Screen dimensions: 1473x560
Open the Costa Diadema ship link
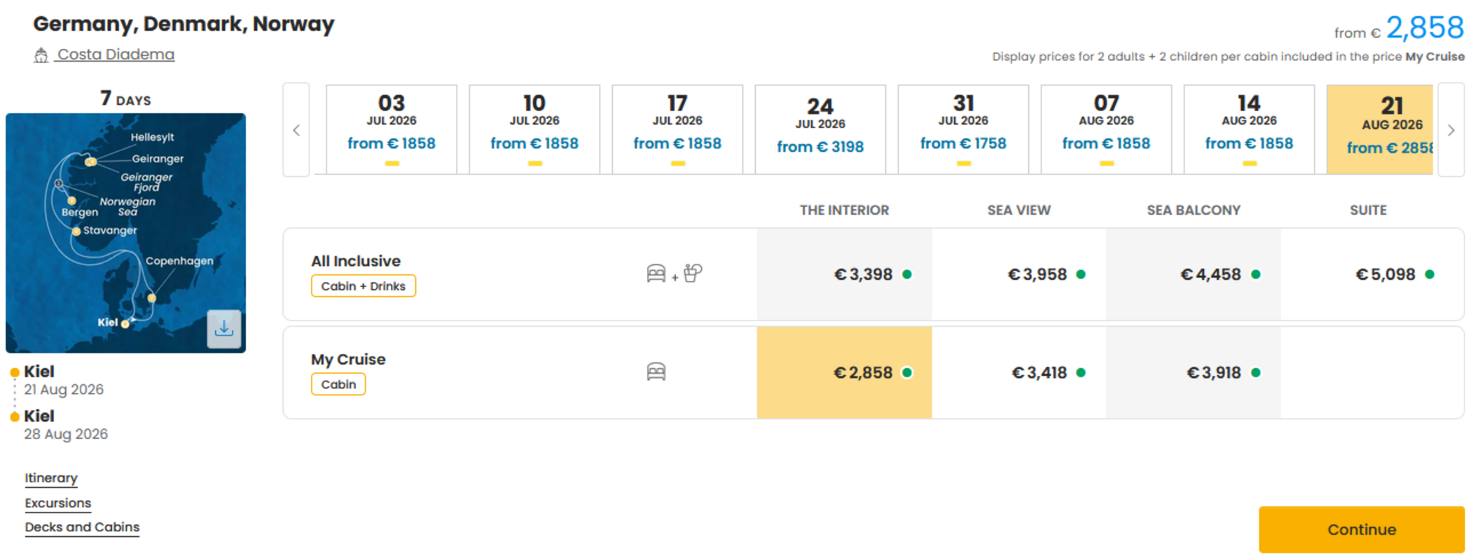click(116, 55)
